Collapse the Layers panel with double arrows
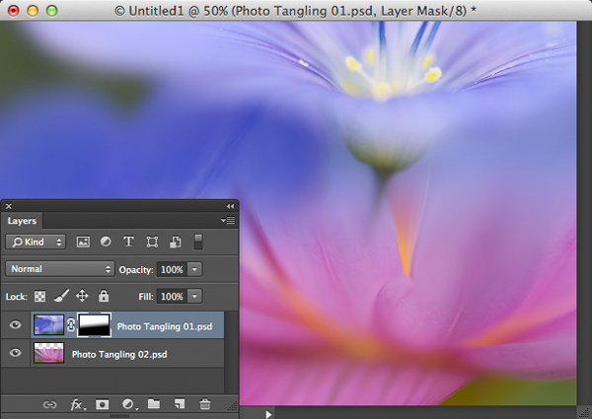The height and width of the screenshot is (419, 592). 230,206
